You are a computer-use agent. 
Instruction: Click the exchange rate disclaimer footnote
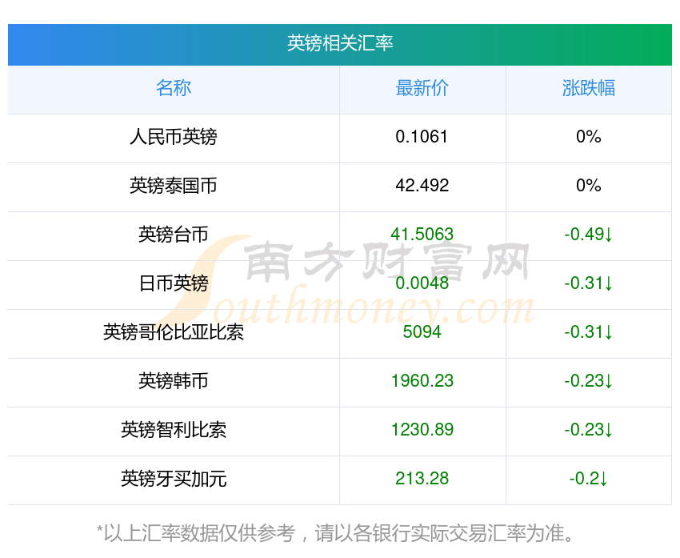click(x=335, y=533)
